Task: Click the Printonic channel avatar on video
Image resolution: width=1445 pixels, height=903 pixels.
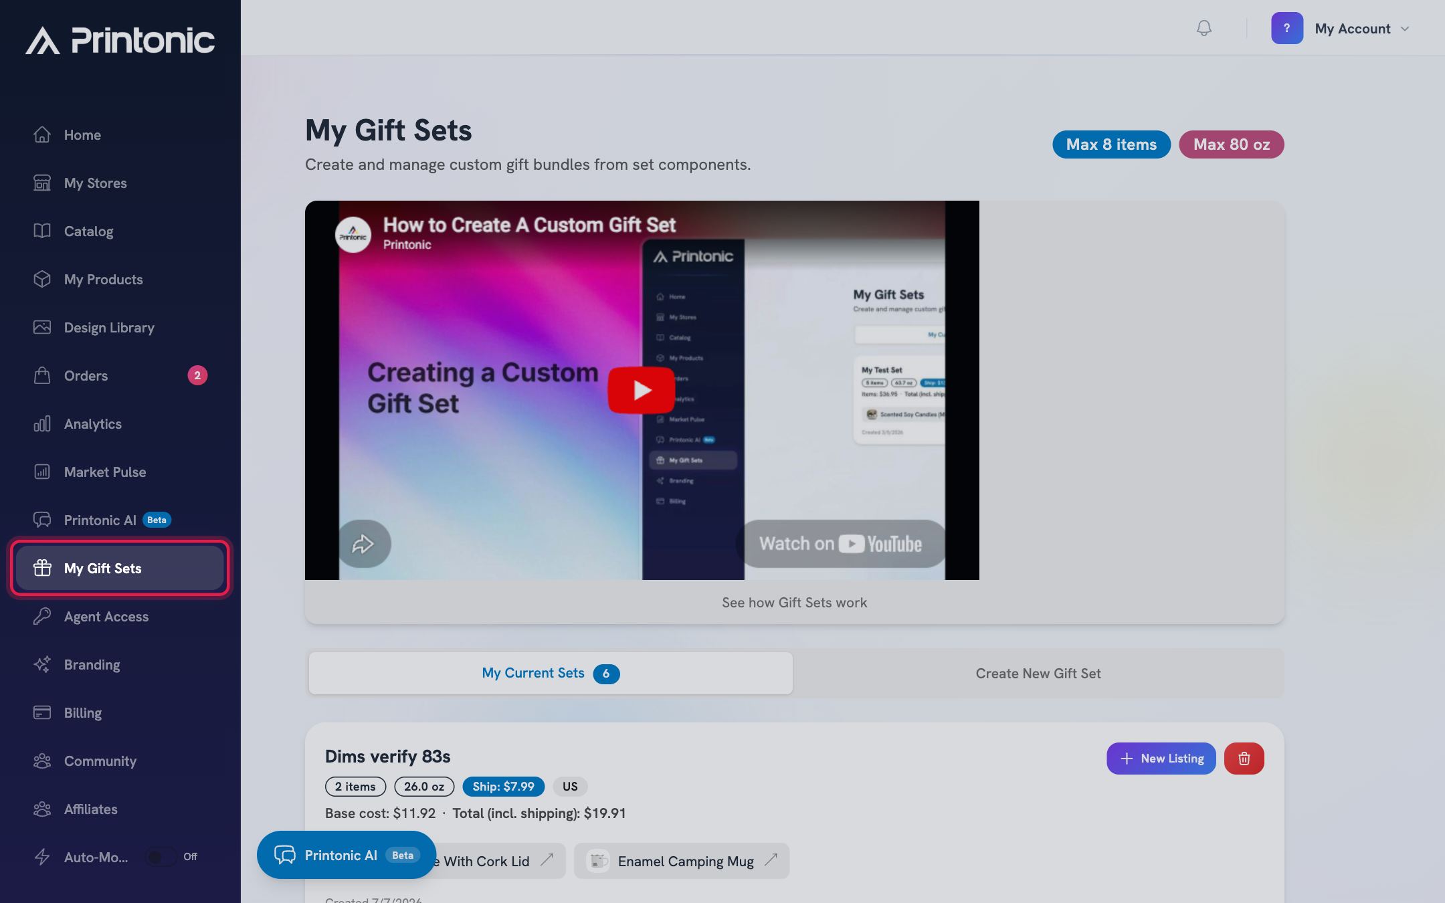Action: [x=353, y=235]
